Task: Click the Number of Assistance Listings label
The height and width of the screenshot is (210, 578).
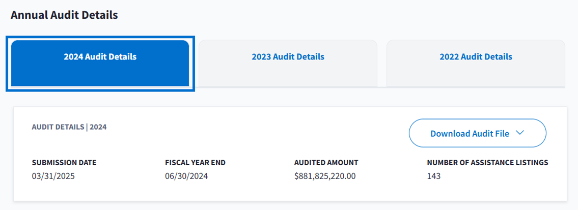Action: click(487, 163)
